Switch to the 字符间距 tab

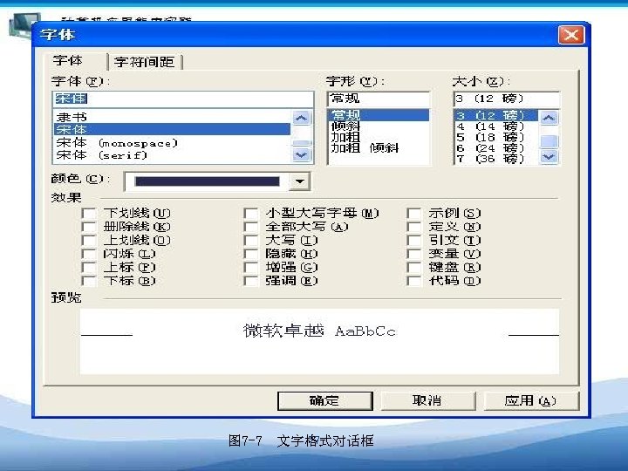point(145,62)
